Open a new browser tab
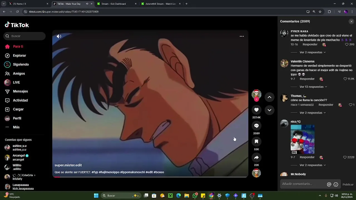The height and width of the screenshot is (200, 356). 186,4
